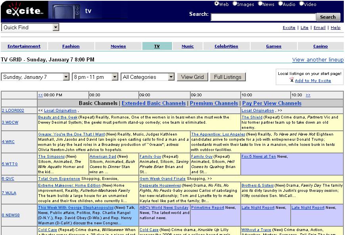Open channel 3 WDCW link
This screenshot has width=345, height=235.
tap(10, 122)
